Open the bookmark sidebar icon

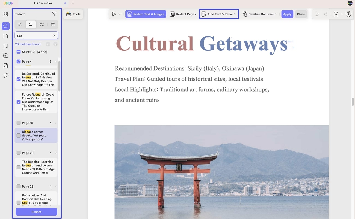pyautogui.click(x=5, y=46)
